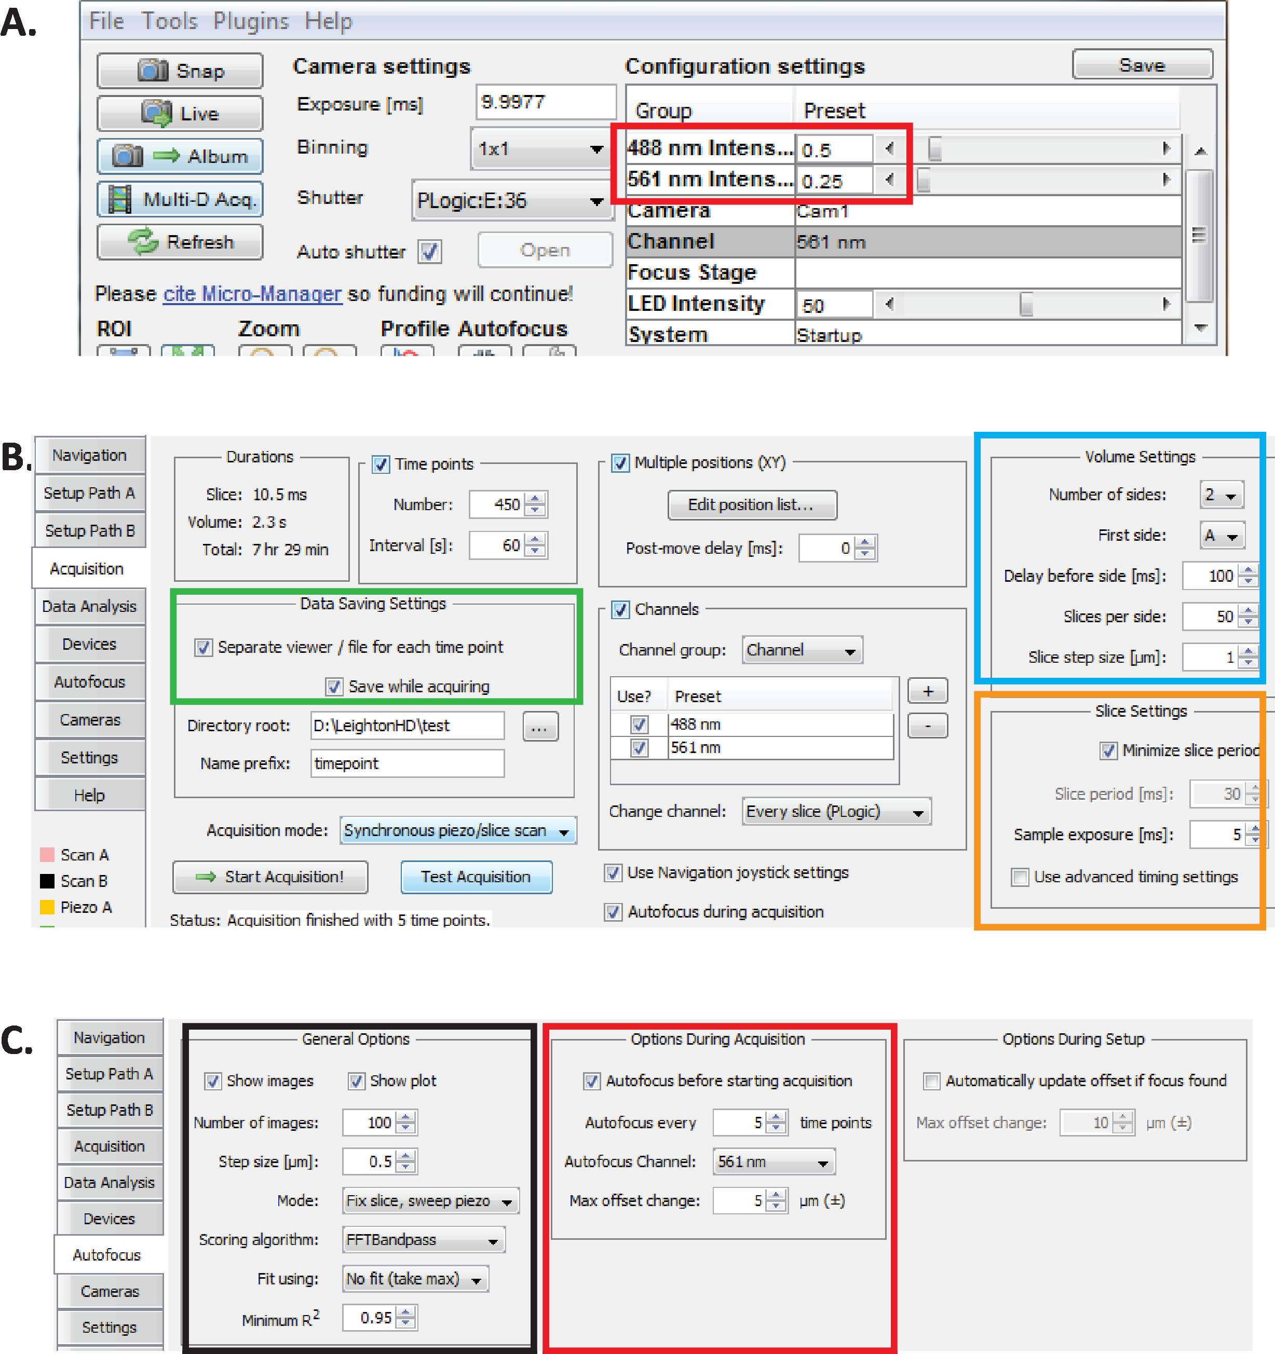Click the Name prefix text field
The width and height of the screenshot is (1275, 1354).
click(x=408, y=763)
